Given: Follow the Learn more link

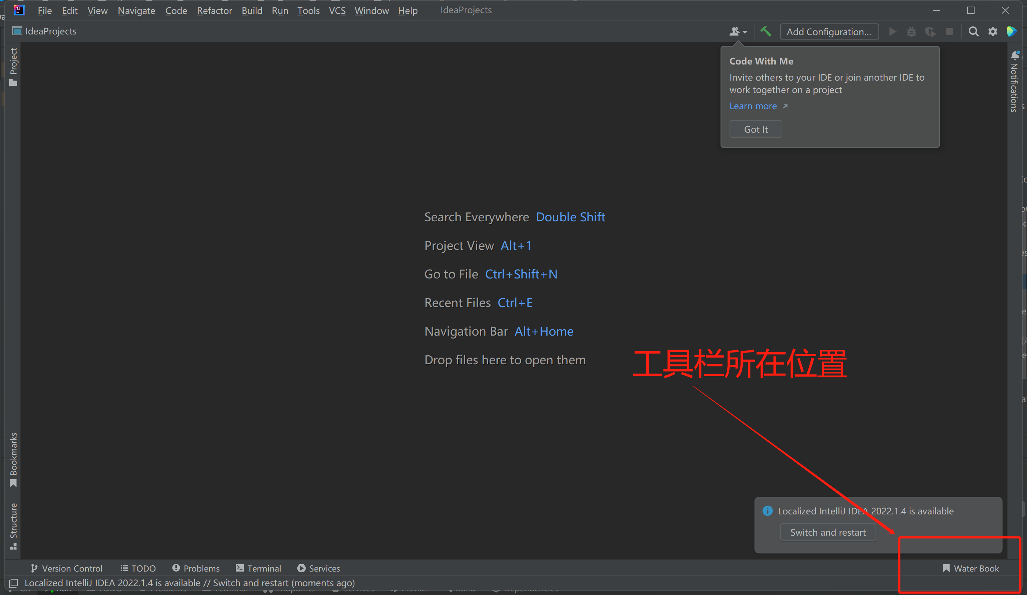Looking at the screenshot, I should pyautogui.click(x=753, y=106).
